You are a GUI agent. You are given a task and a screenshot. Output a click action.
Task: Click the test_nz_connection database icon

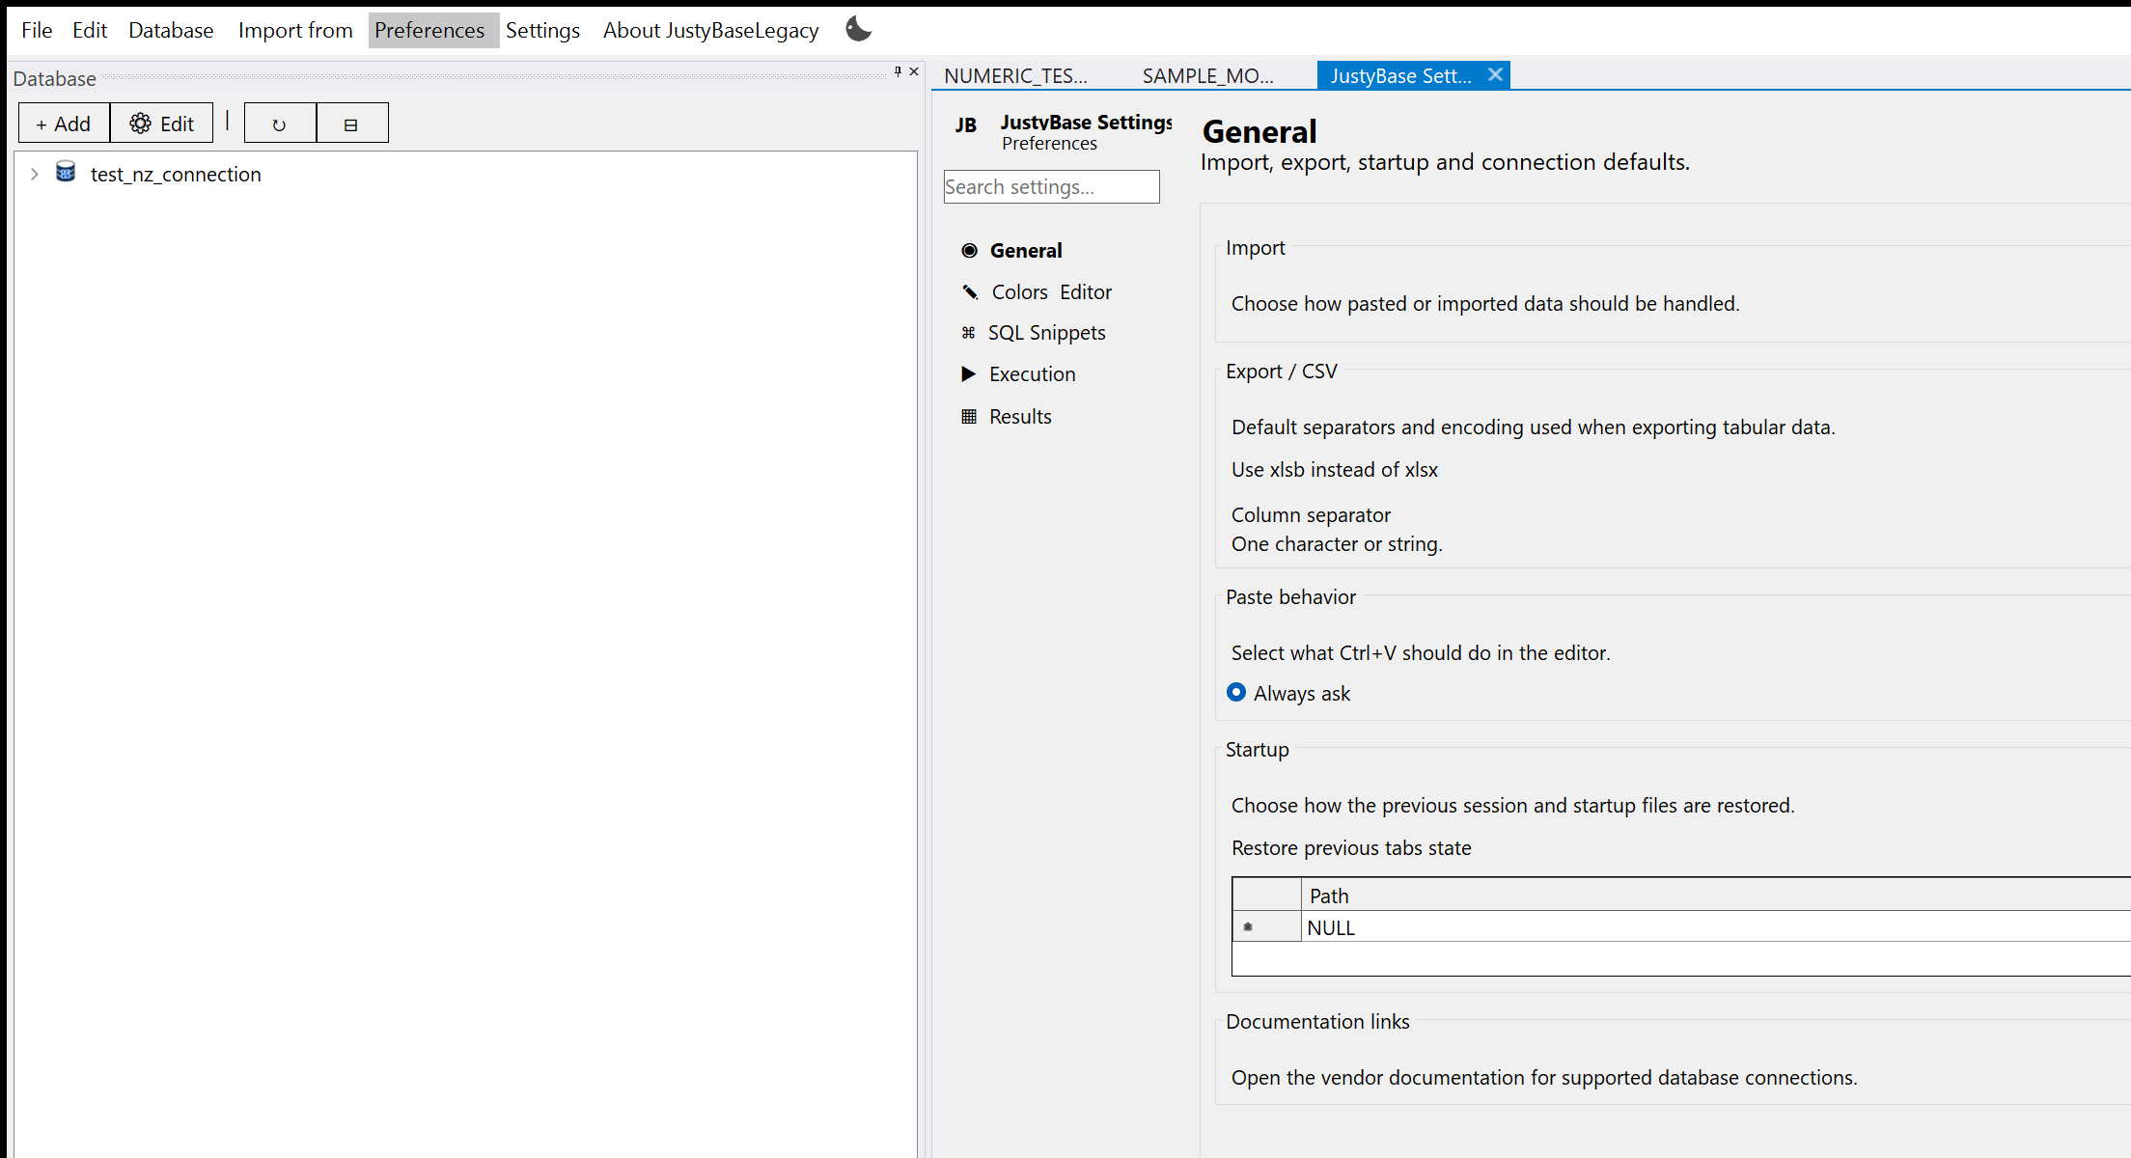click(x=66, y=173)
